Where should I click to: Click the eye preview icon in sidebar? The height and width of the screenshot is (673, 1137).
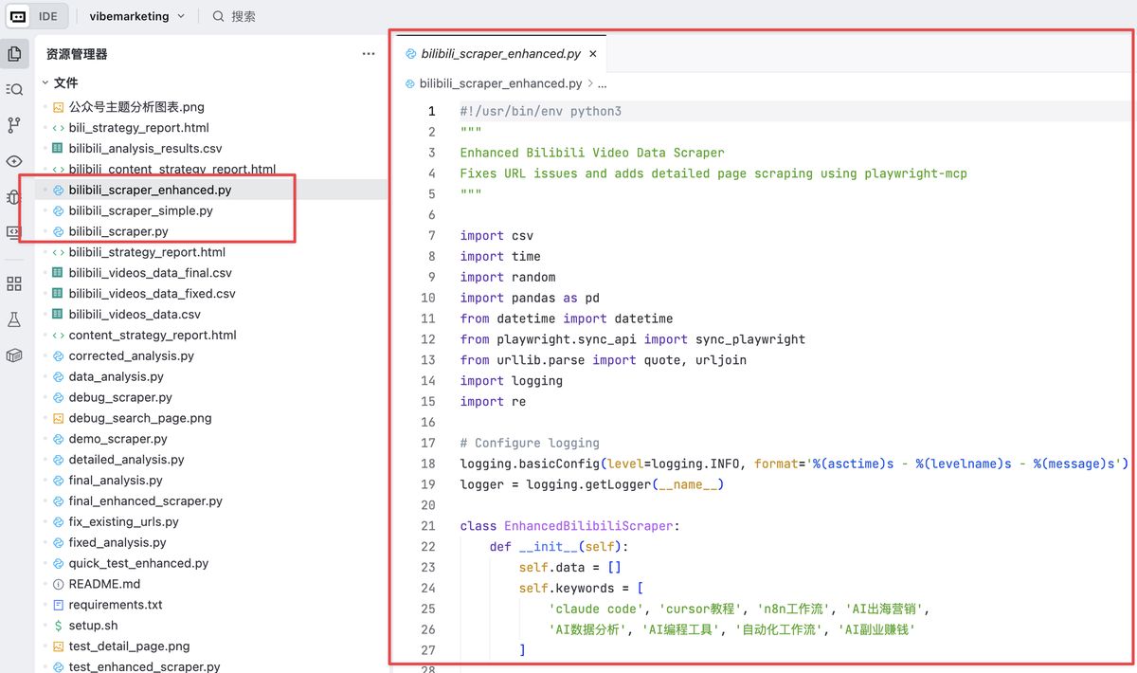[14, 161]
